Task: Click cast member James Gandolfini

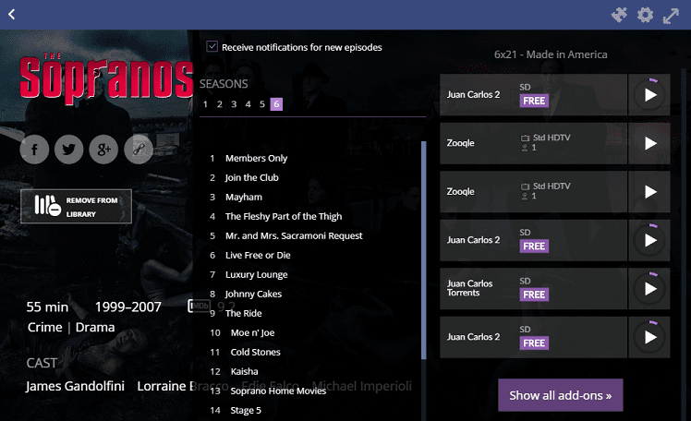Action: coord(75,386)
